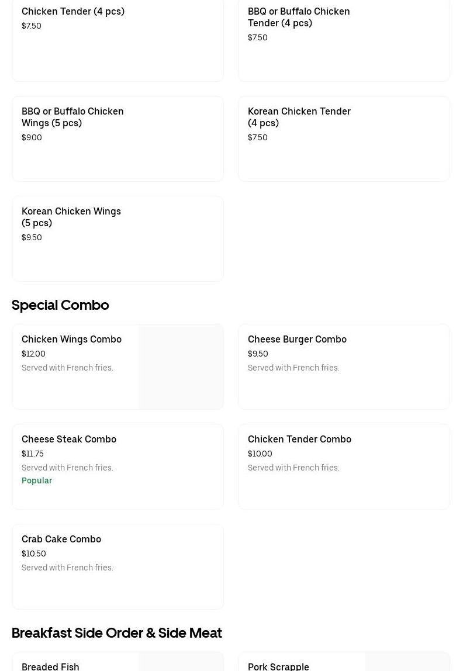The width and height of the screenshot is (470, 671).
Task: Click the Breaded Fish image thumbnail
Action: (x=181, y=663)
